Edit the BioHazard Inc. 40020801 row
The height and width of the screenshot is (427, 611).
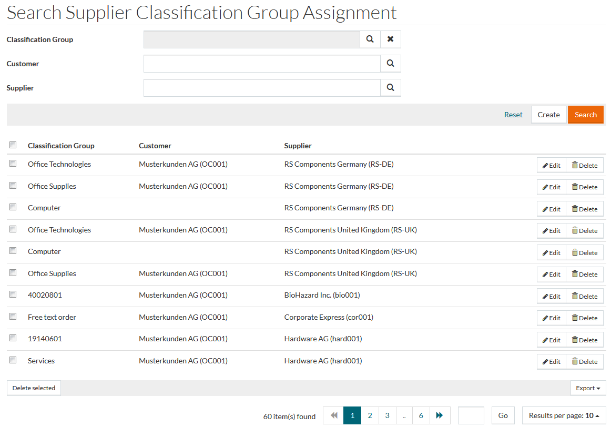click(551, 297)
